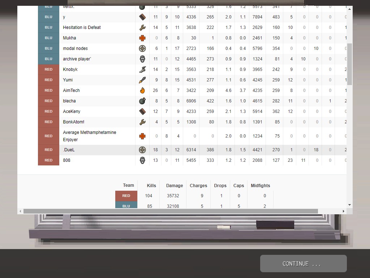Open player name Hesitation is Defeat
Image resolution: width=370 pixels, height=278 pixels.
[82, 28]
